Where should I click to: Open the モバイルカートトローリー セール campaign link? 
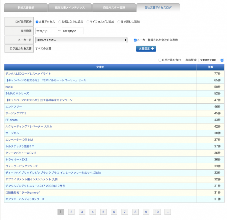46,80
